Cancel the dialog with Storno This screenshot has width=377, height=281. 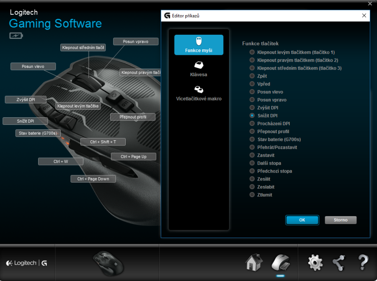pos(341,220)
